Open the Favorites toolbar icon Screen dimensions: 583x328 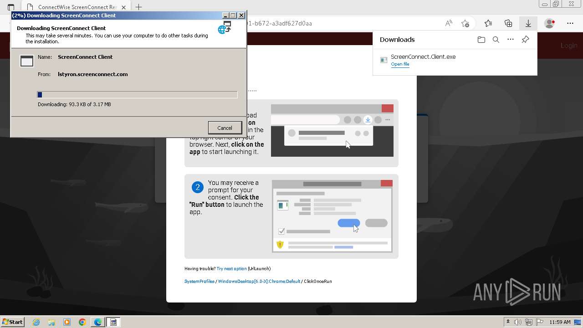click(488, 23)
